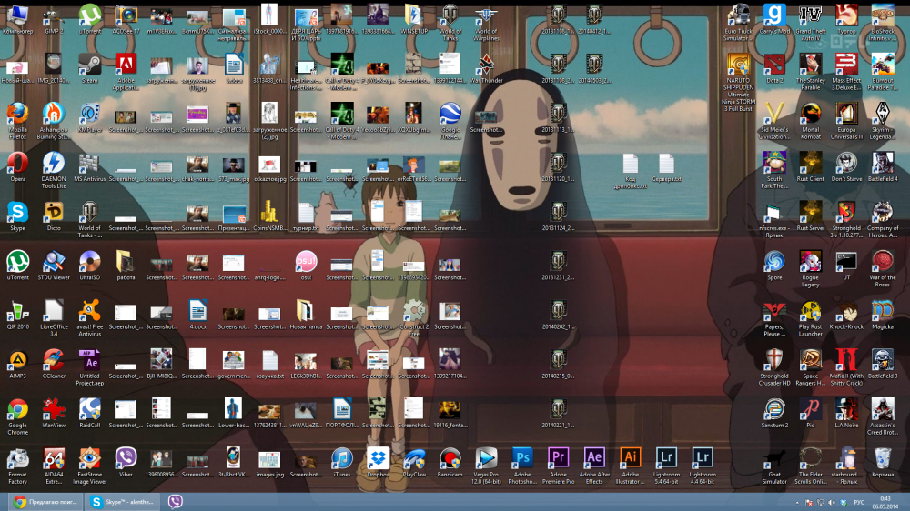Click the taskbar clock and date
910x511 pixels.
pyautogui.click(x=885, y=502)
